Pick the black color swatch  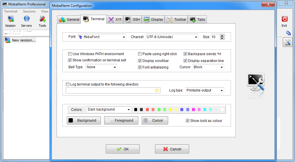[136, 110]
